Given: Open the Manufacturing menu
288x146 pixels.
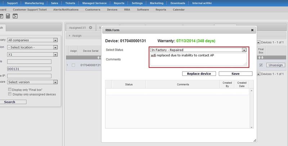Looking at the screenshot, I should 34,3.
